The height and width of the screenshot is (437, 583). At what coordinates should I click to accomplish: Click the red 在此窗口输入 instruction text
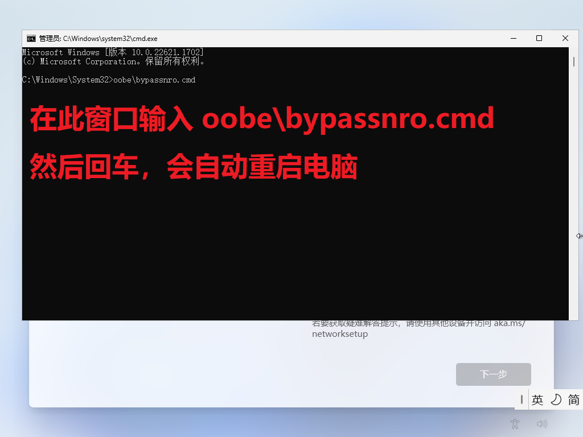[262, 119]
